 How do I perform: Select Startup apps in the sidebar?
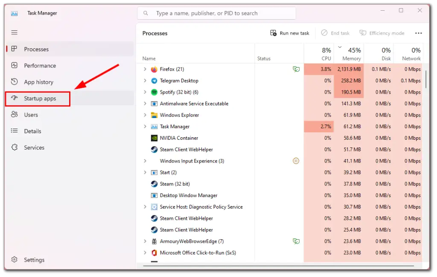(x=38, y=98)
